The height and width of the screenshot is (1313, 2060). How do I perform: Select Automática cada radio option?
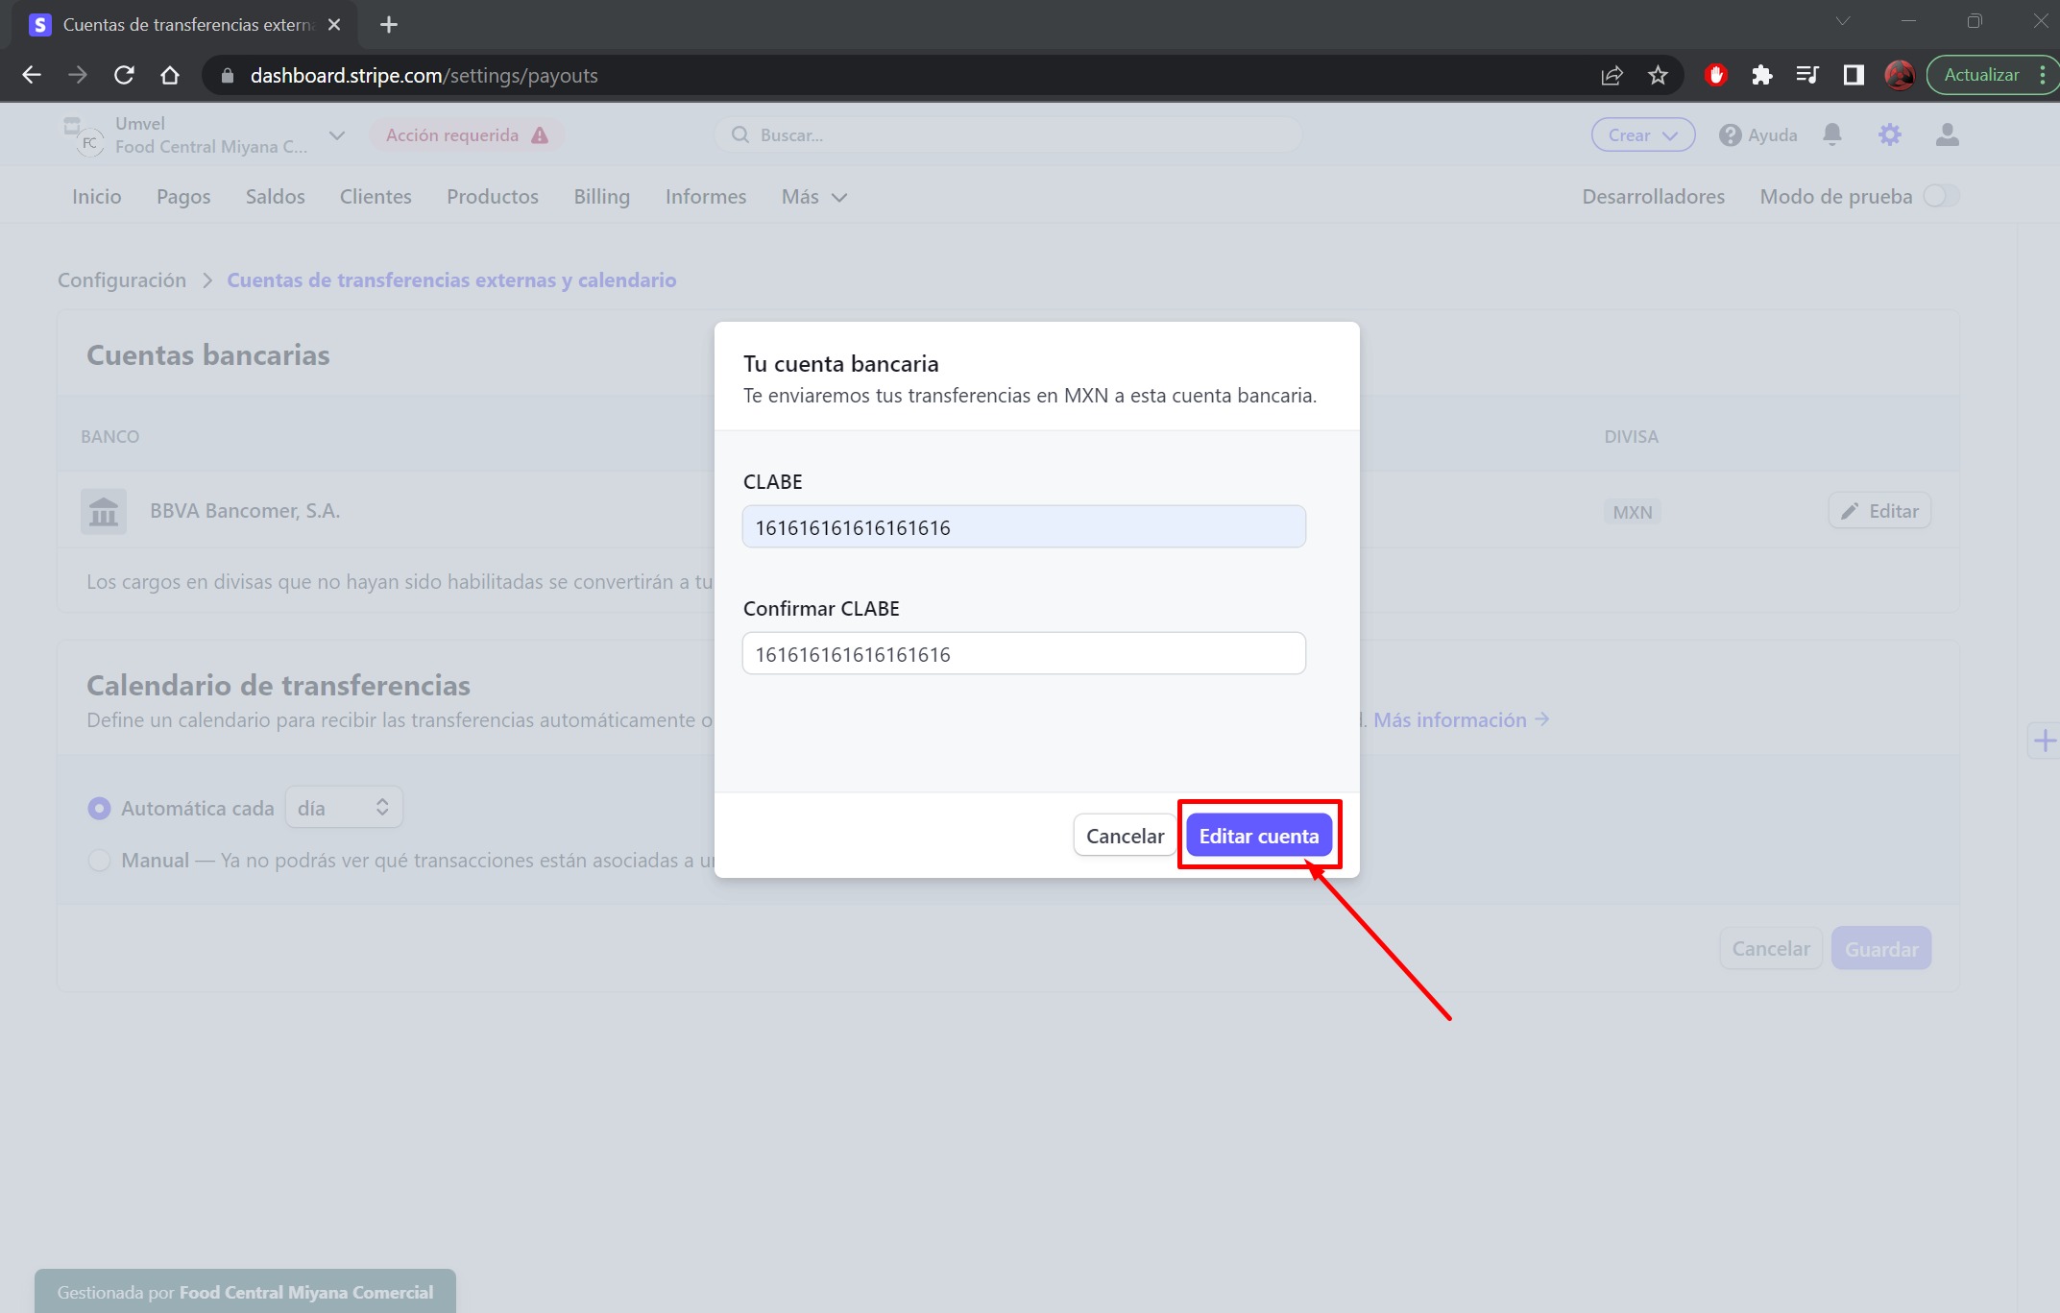[99, 809]
